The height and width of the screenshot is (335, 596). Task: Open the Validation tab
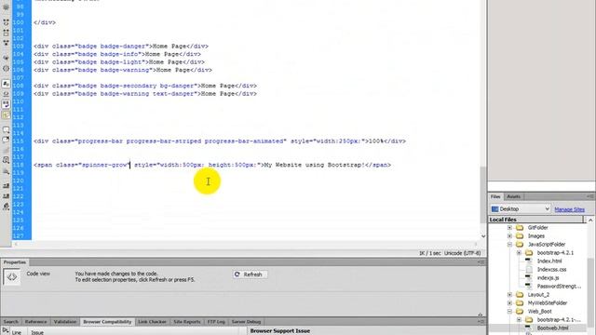tap(65, 322)
